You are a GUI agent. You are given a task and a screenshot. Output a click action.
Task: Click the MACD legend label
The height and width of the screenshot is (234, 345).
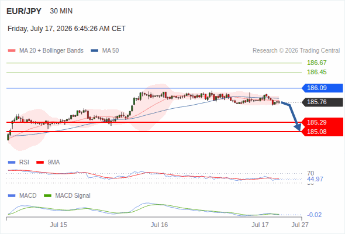tap(27, 196)
